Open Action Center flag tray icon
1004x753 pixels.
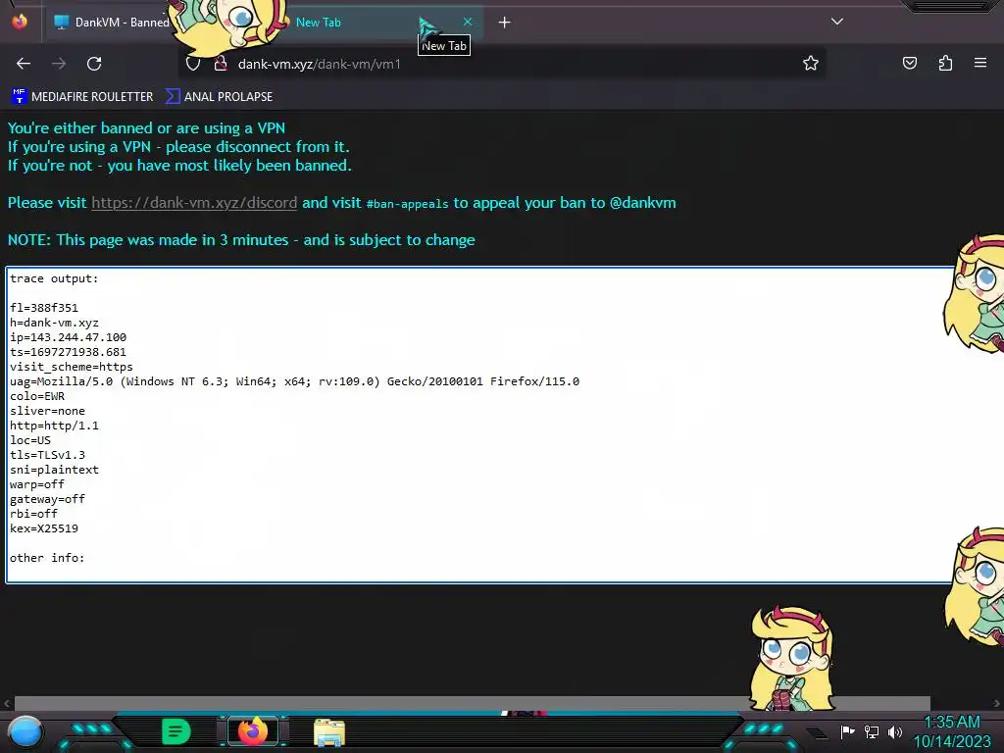point(848,731)
